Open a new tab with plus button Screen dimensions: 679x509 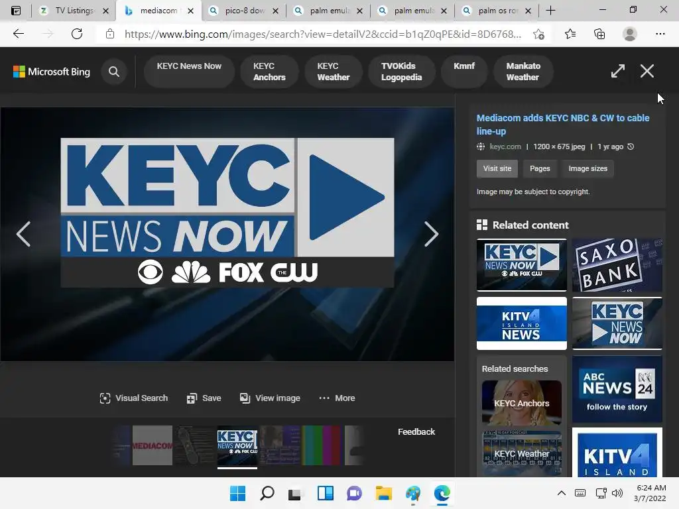coord(550,11)
